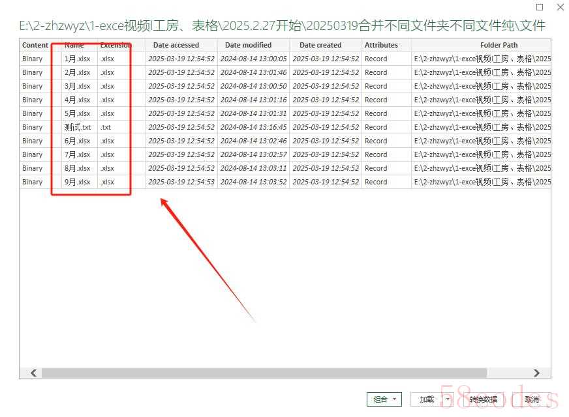
Task: Click the Record link in the 9月.xlsx row
Action: tap(376, 182)
